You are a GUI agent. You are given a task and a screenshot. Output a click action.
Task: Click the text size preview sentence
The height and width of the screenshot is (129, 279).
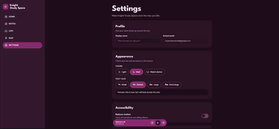pos(139,92)
